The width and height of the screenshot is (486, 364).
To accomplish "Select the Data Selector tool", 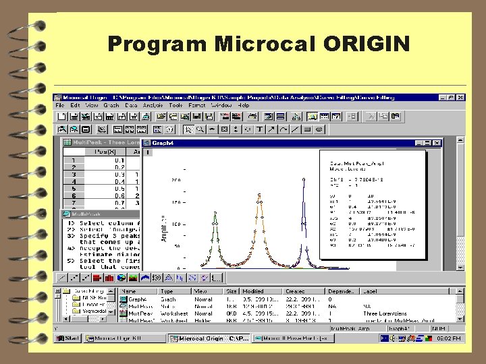I will 236,129.
